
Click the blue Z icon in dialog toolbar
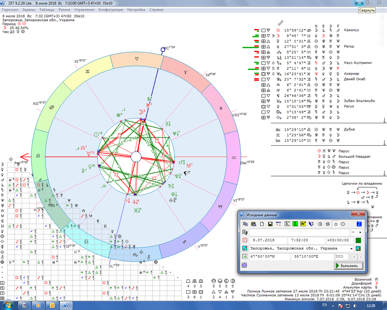359,224
